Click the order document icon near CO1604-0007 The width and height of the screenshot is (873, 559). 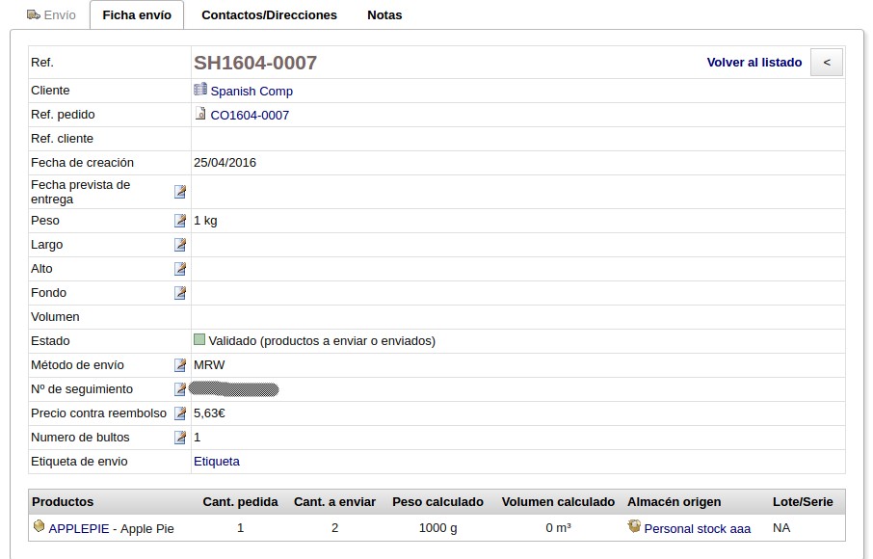pyautogui.click(x=200, y=114)
